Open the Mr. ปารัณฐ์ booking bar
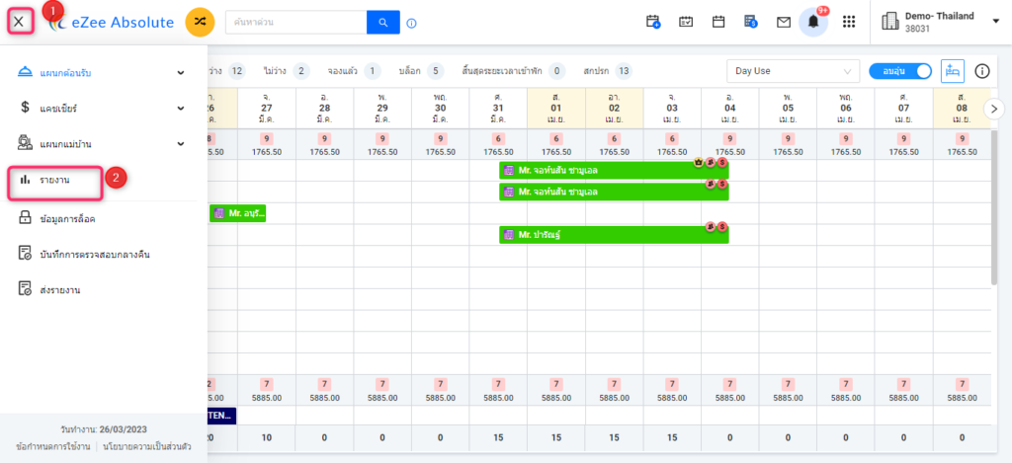The width and height of the screenshot is (1012, 463). coord(614,235)
